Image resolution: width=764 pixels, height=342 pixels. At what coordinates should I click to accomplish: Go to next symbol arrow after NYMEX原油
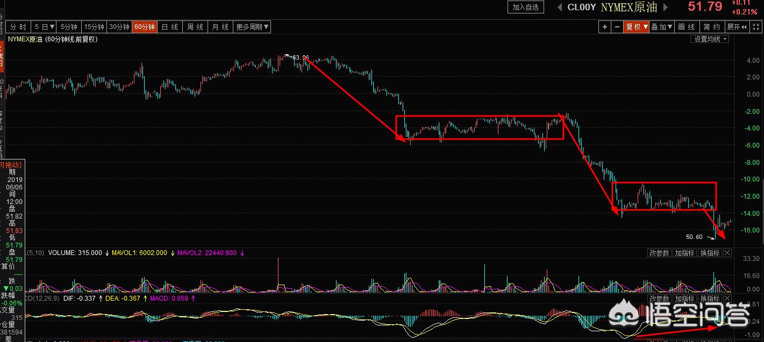pyautogui.click(x=666, y=7)
